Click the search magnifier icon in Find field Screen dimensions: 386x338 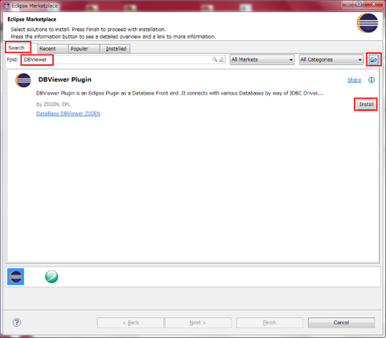215,59
